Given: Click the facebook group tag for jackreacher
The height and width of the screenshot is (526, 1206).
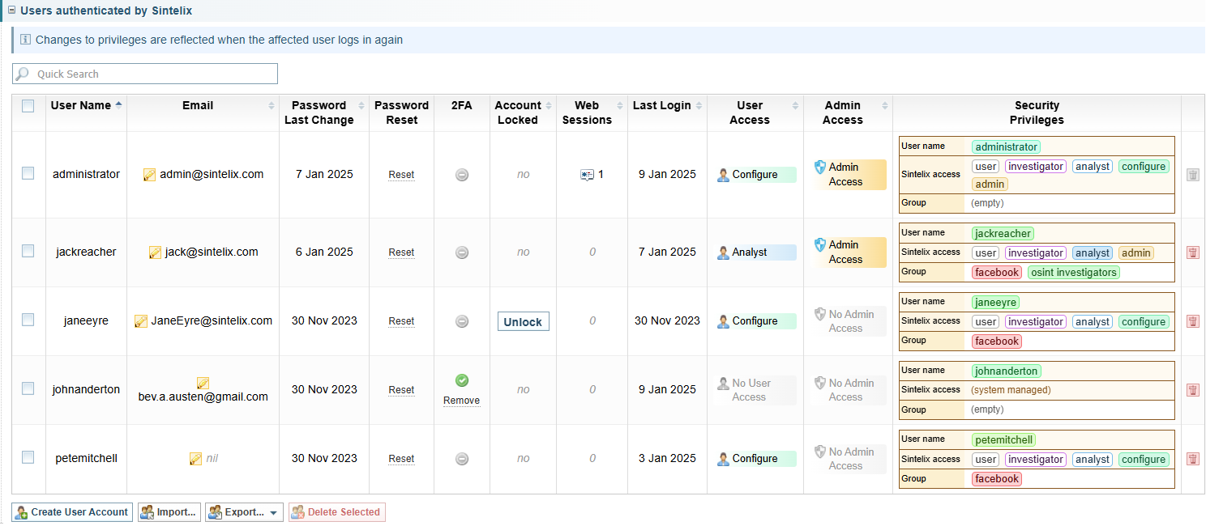Looking at the screenshot, I should click(x=997, y=273).
